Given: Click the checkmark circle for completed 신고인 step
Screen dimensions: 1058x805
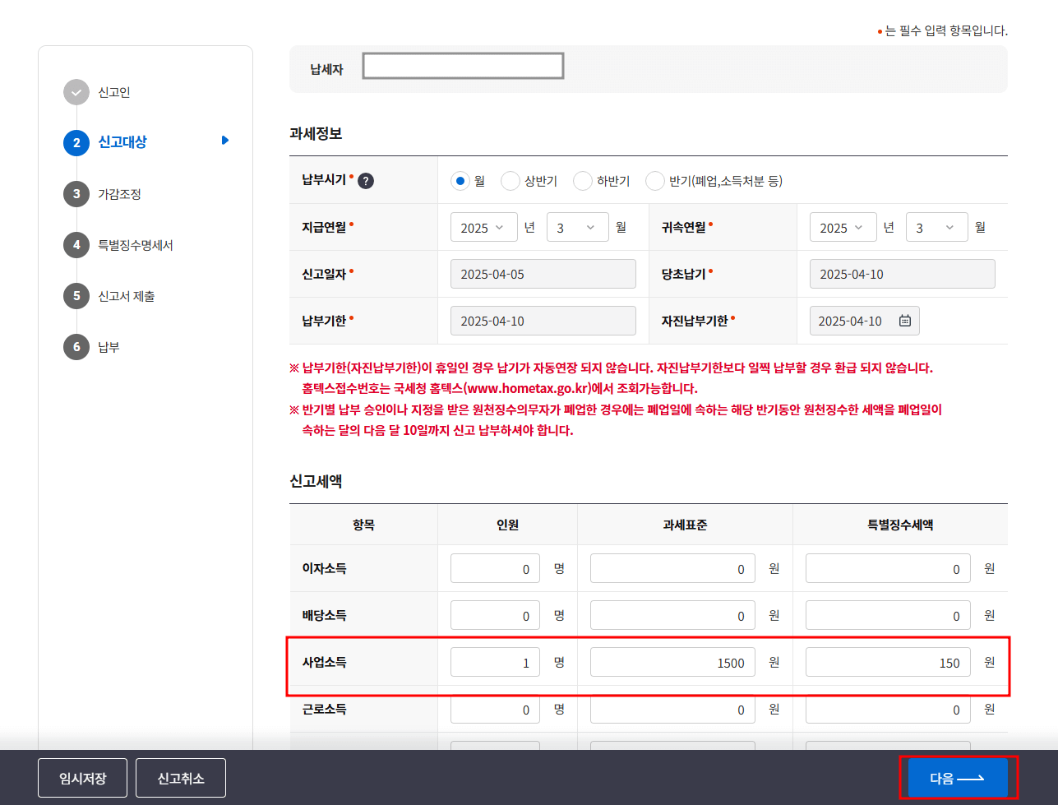Looking at the screenshot, I should pyautogui.click(x=76, y=92).
